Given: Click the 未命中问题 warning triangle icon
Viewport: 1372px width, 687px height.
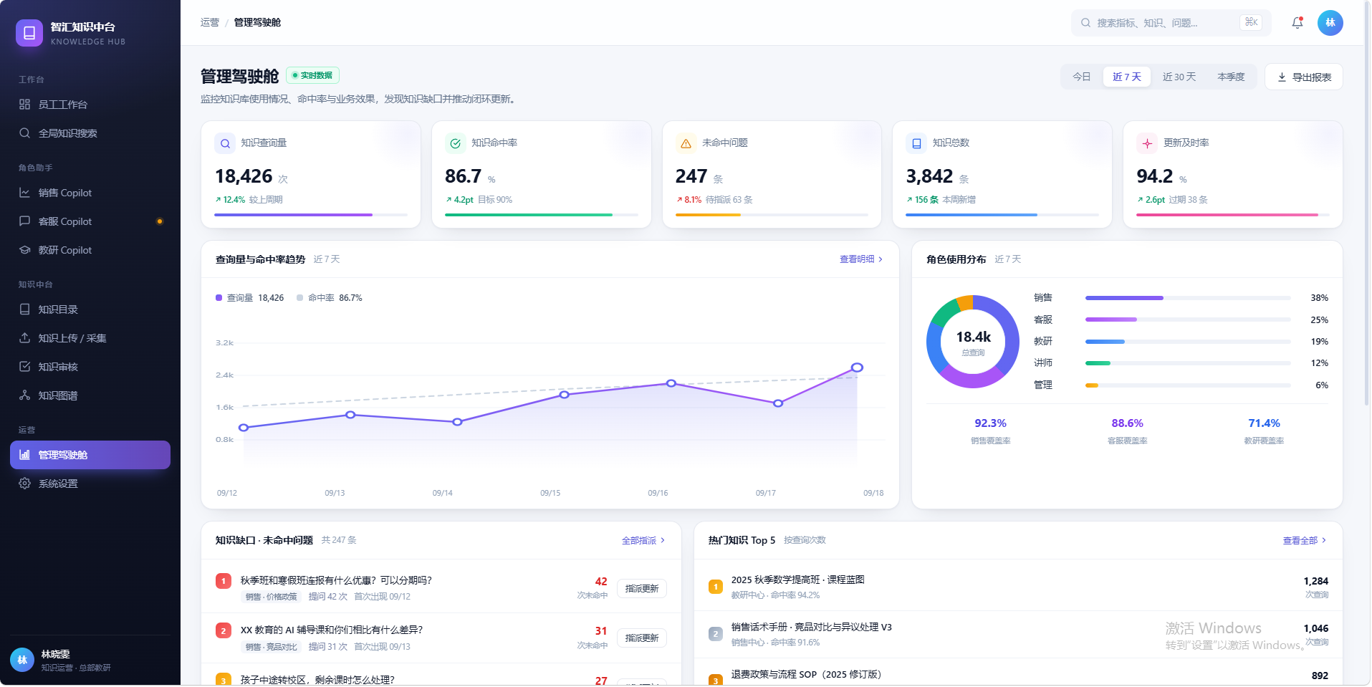Looking at the screenshot, I should click(686, 143).
